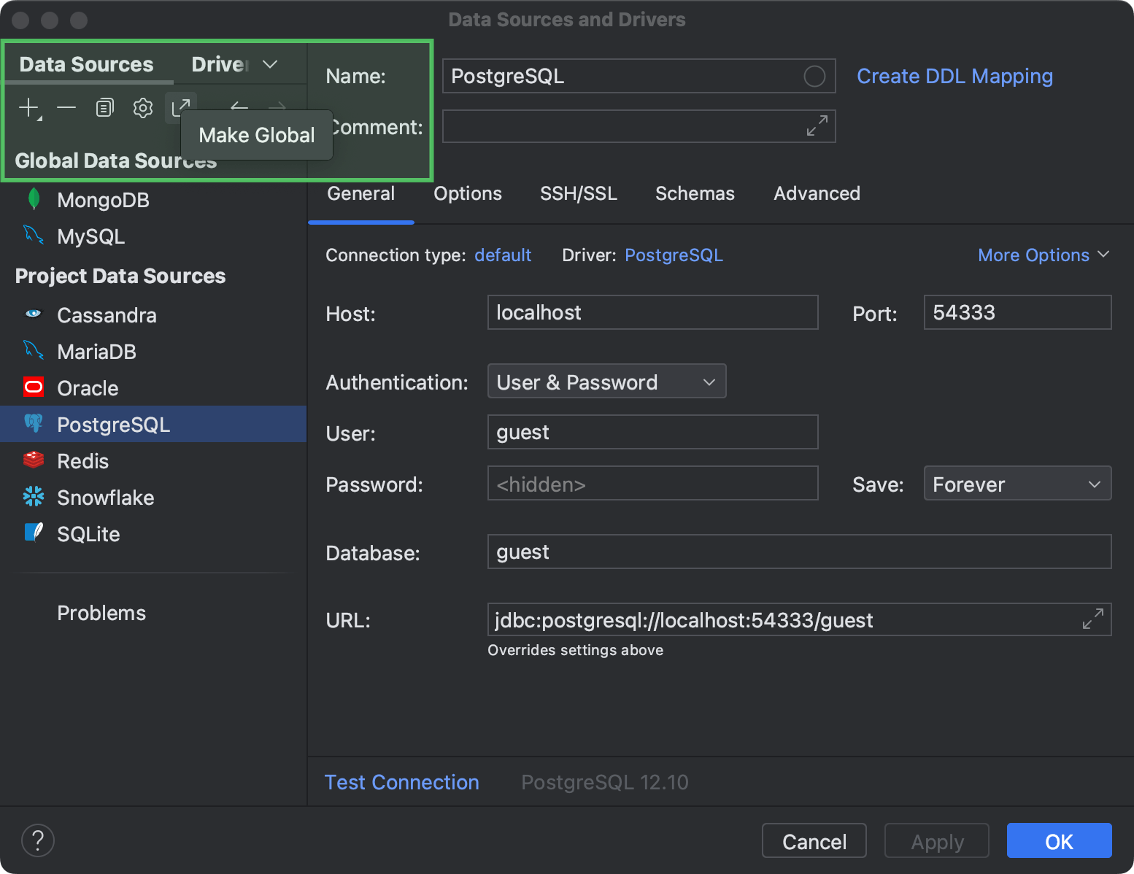Open the Comment field expand icon
Image resolution: width=1134 pixels, height=874 pixels.
[815, 125]
